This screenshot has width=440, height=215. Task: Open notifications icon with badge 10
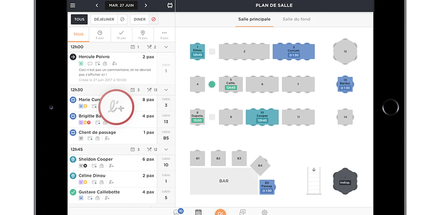tap(178, 212)
